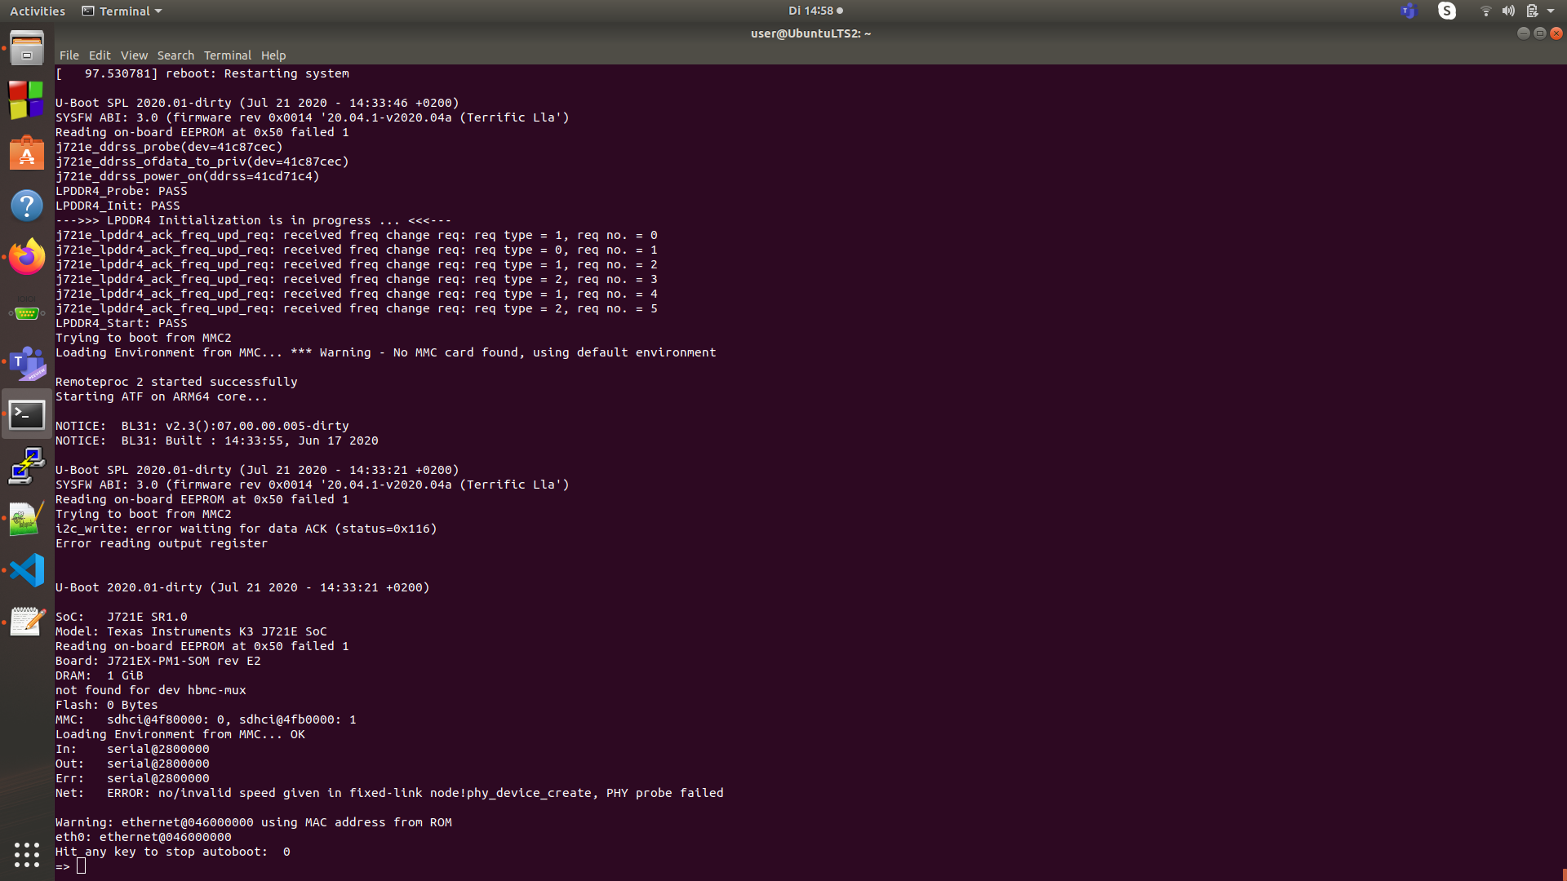Click the U-Boot prompt cursor at '=>'
Screen dimensions: 1567x881
(81, 866)
